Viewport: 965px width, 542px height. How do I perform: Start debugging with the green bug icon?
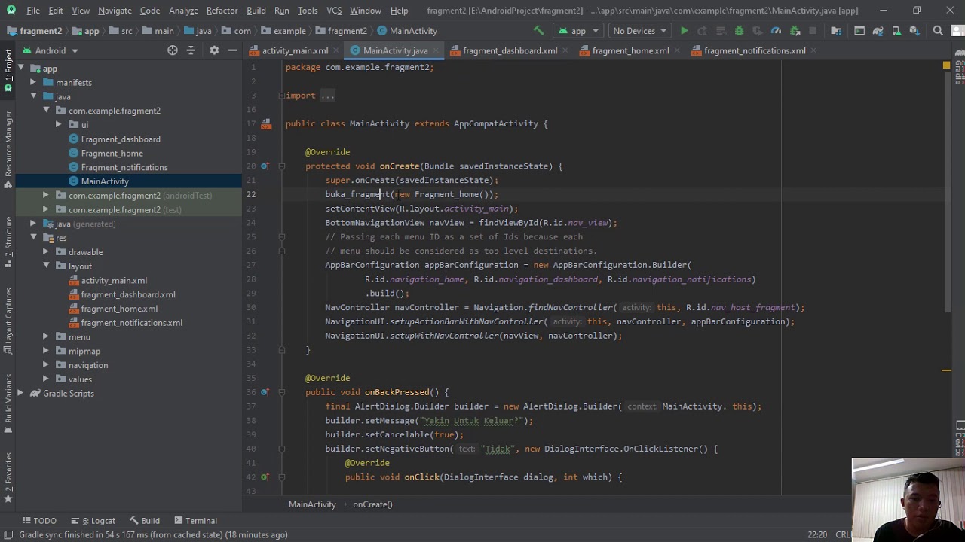[x=739, y=31]
